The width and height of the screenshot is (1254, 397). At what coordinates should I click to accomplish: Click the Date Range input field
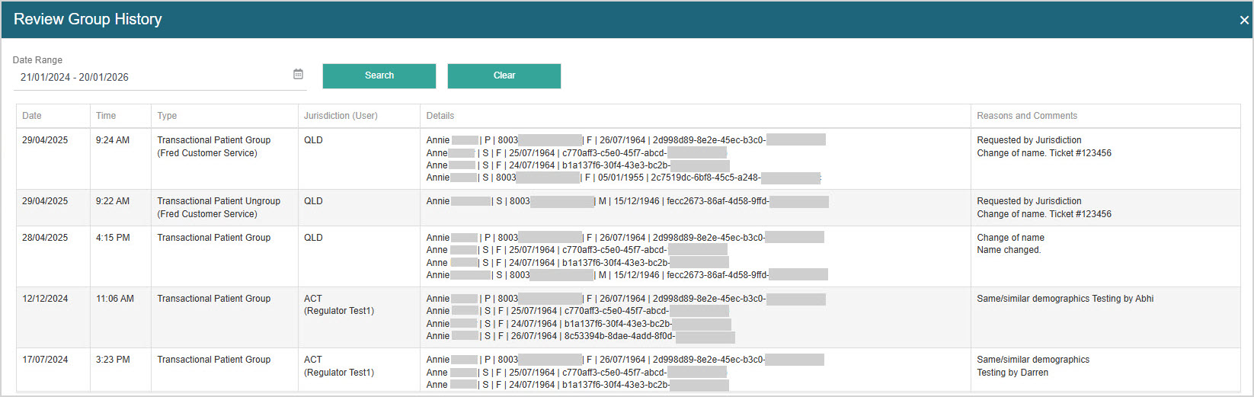tap(152, 77)
